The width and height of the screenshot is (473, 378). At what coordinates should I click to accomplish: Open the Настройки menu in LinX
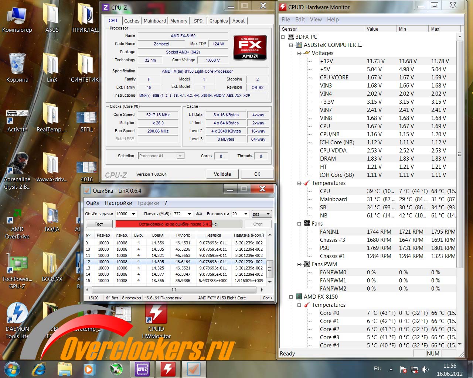tap(118, 203)
